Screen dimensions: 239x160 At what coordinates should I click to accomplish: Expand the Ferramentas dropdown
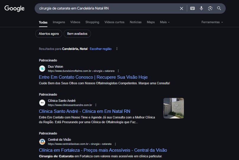[x=212, y=22]
